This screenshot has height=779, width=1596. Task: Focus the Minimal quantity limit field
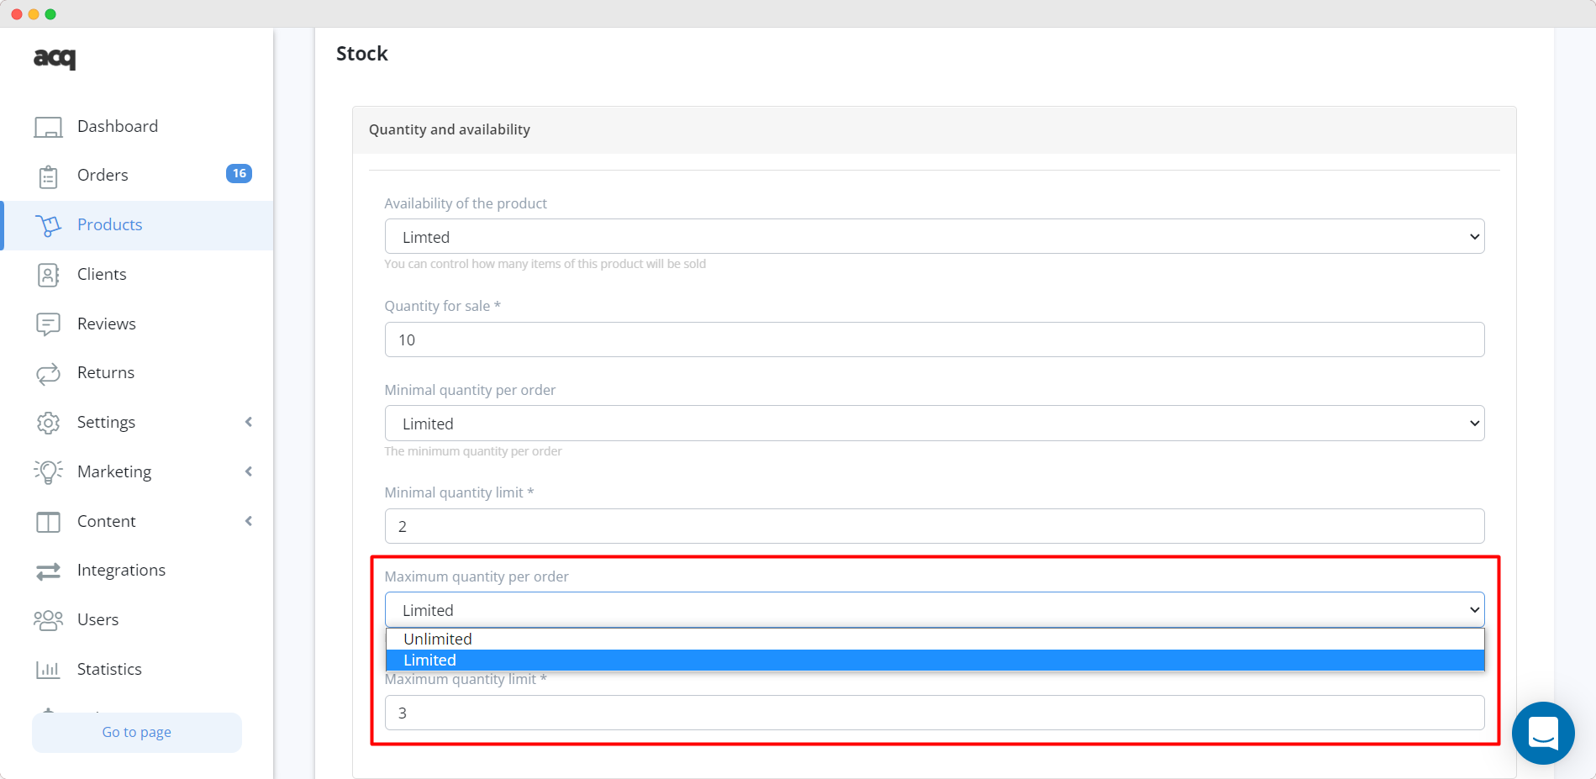935,526
